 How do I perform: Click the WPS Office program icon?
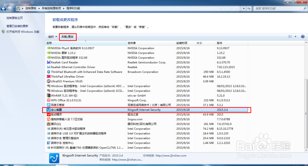[x=49, y=100]
